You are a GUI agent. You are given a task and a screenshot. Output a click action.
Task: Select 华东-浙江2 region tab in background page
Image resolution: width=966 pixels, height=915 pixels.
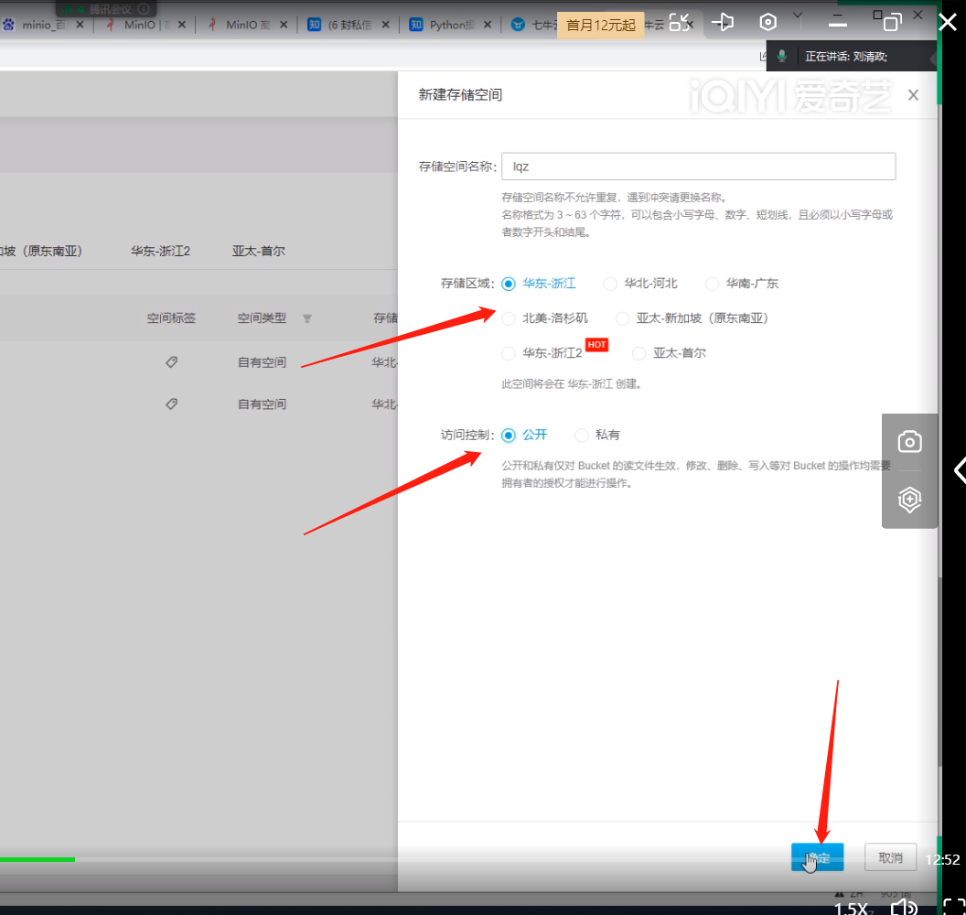pos(160,251)
